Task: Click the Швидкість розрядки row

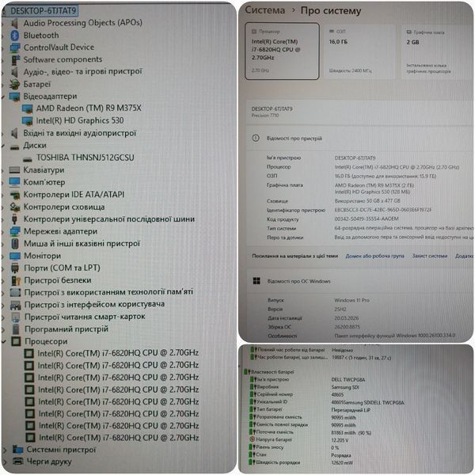Action: tap(302, 462)
